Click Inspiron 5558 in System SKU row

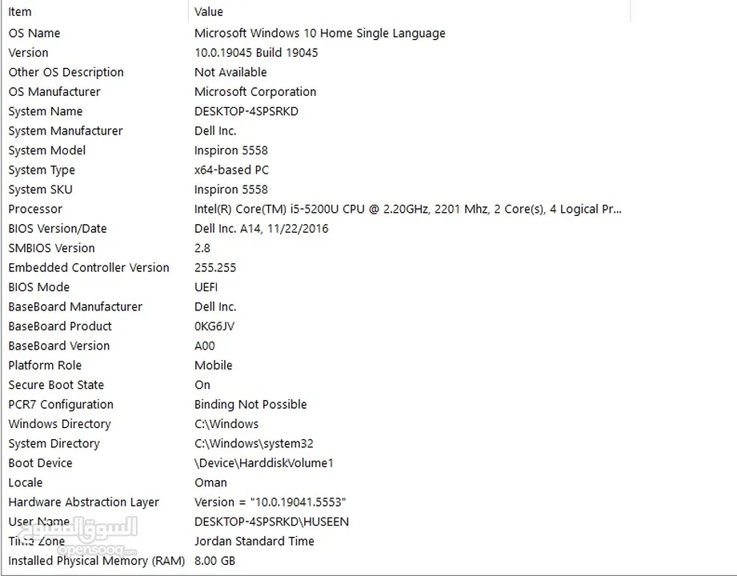click(x=230, y=190)
